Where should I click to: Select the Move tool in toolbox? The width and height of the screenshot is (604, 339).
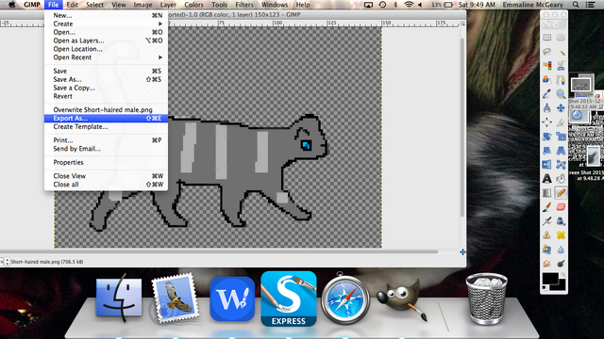tap(561, 108)
